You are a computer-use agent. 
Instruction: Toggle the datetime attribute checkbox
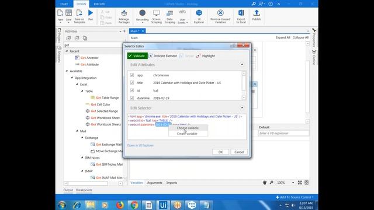132,98
